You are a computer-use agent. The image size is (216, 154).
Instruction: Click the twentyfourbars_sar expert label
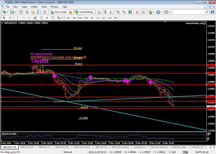[x=196, y=23]
